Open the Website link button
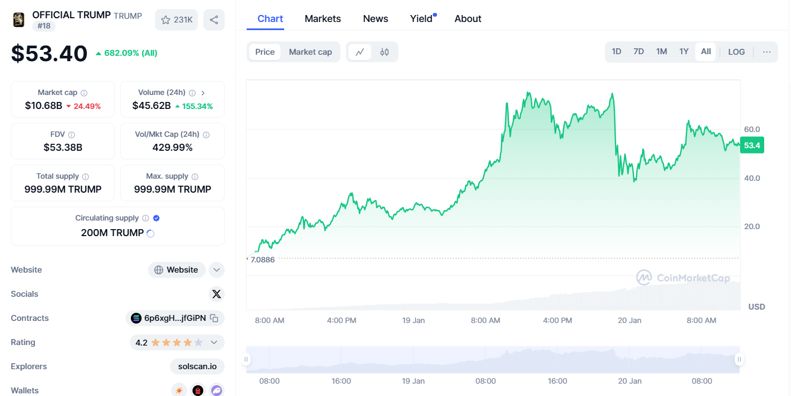Screen dimensions: 791x396 [x=176, y=270]
